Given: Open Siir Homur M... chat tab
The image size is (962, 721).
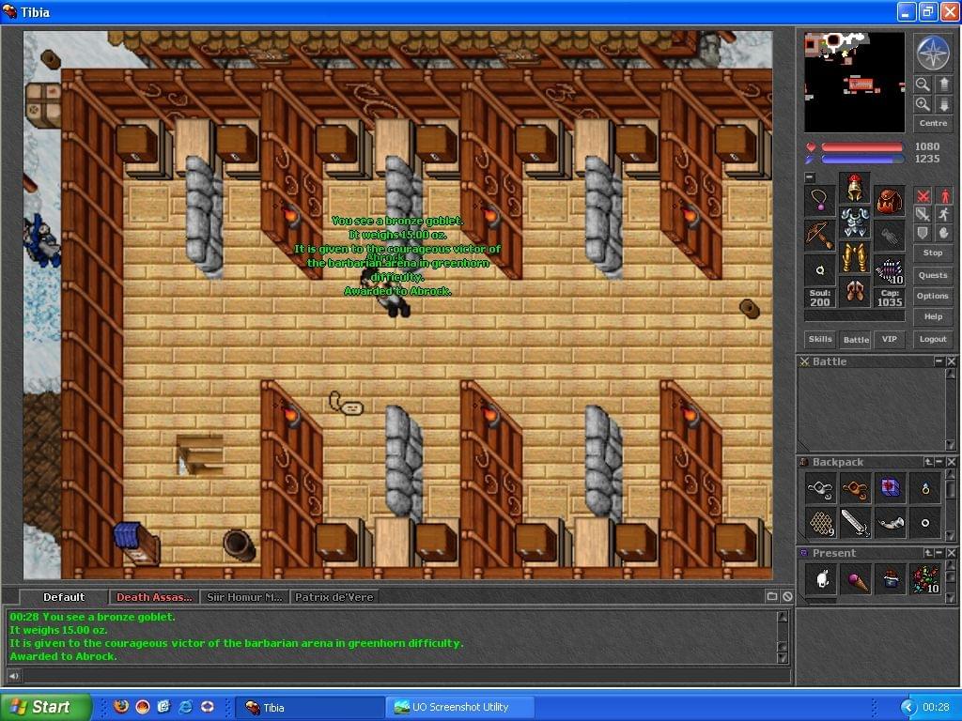Looking at the screenshot, I should pos(244,597).
